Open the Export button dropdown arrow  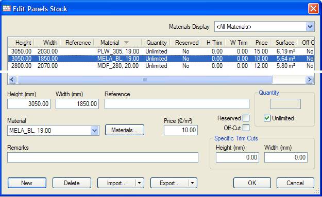[x=193, y=183]
